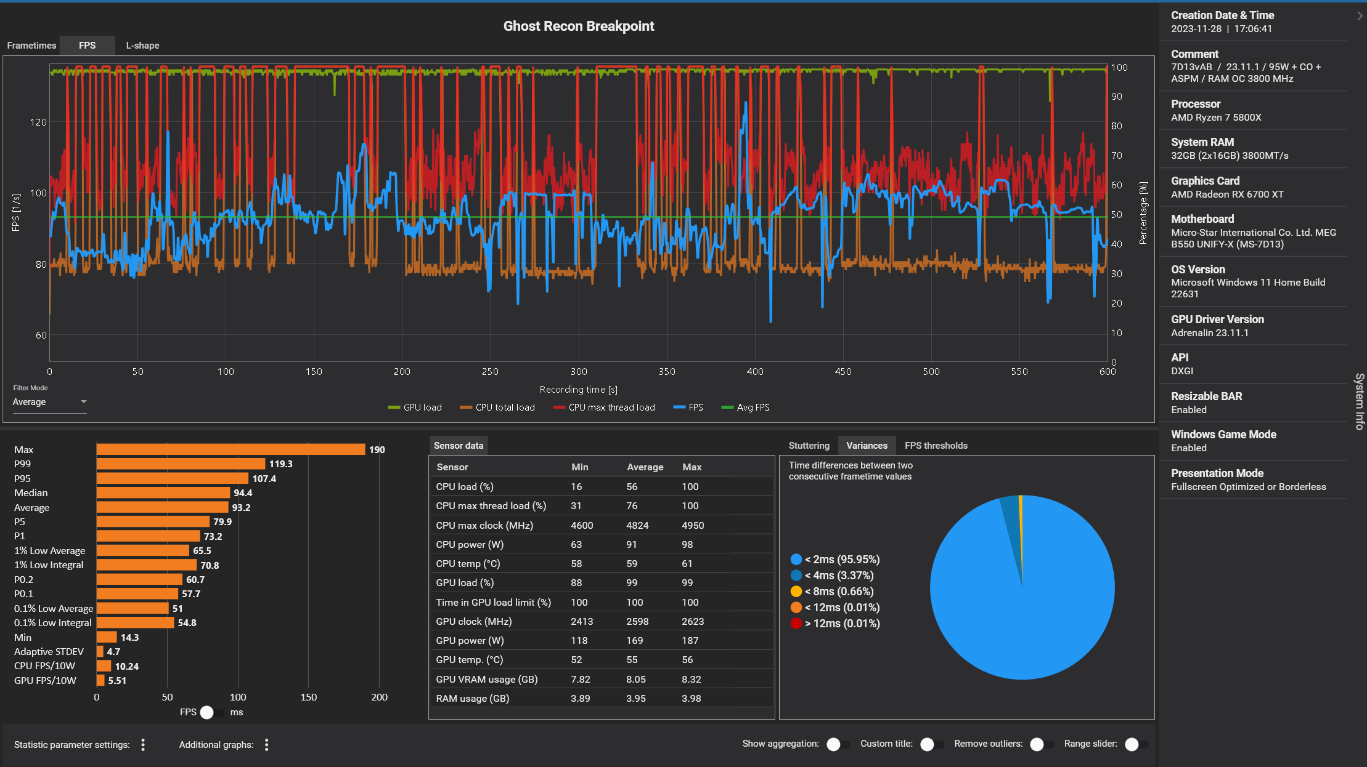Enable Show aggregation toggle
Screen dimensions: 1367x767
tap(838, 744)
